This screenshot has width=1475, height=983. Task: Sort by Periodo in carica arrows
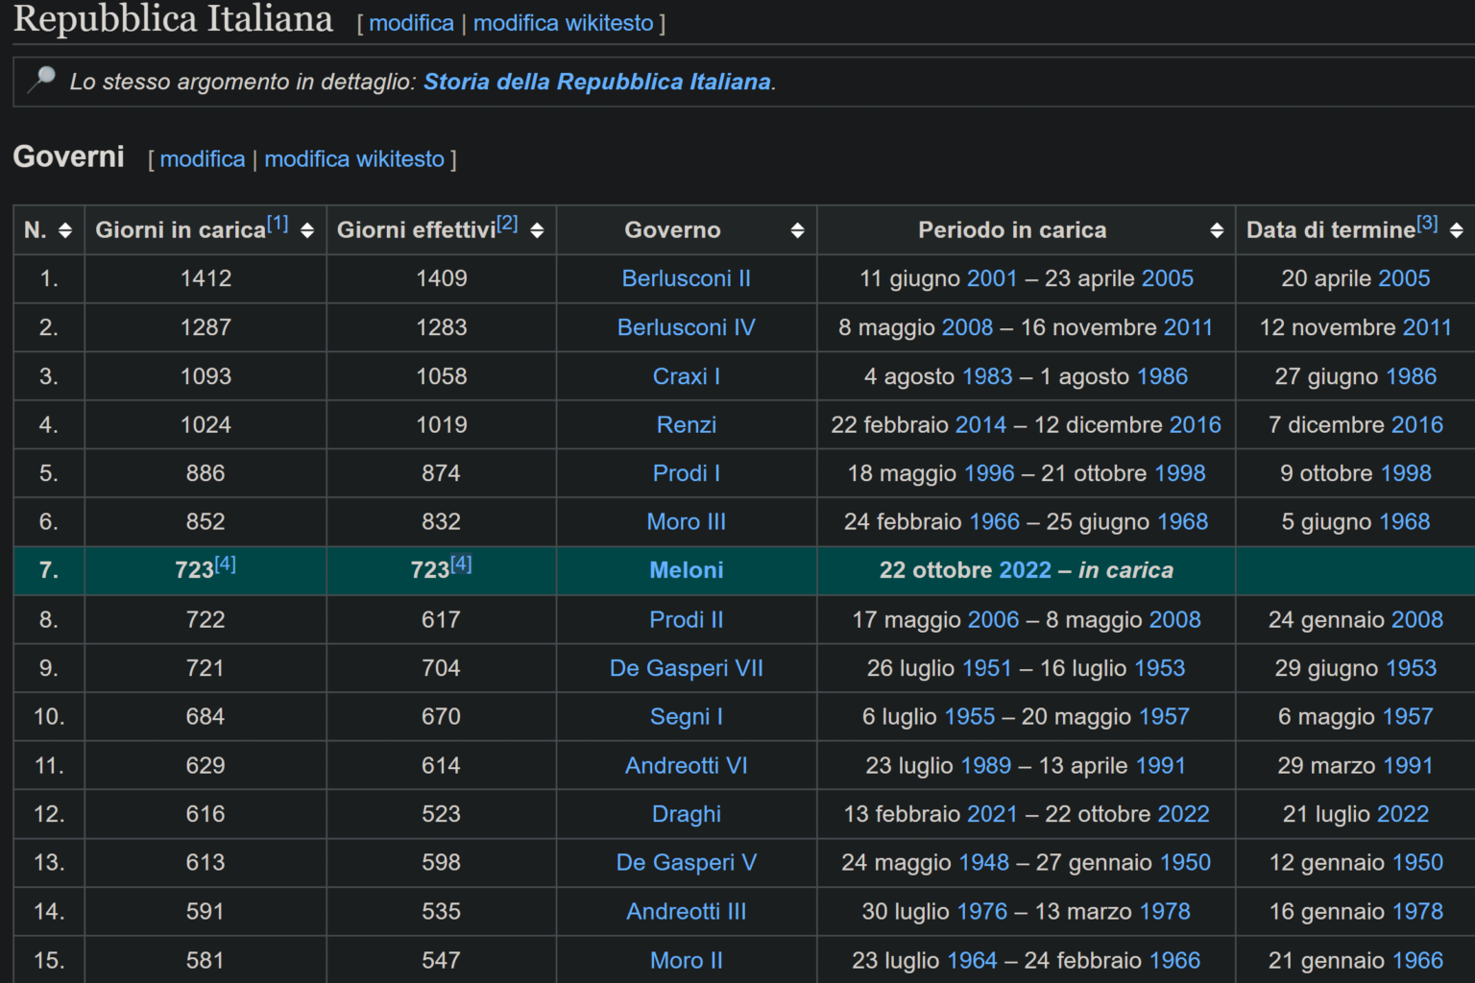[x=1217, y=230]
